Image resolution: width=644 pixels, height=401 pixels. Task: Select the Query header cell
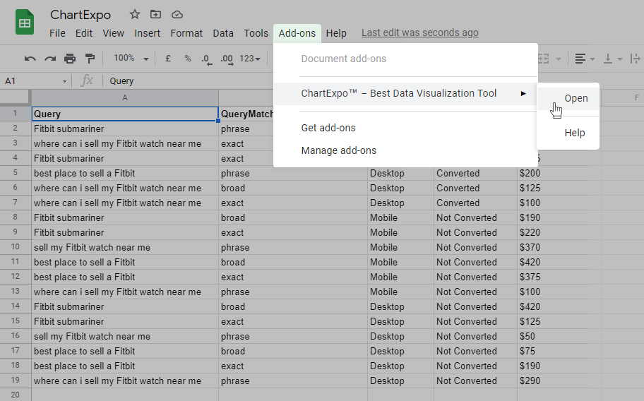click(125, 114)
